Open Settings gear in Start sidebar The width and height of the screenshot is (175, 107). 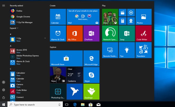tap(4, 90)
